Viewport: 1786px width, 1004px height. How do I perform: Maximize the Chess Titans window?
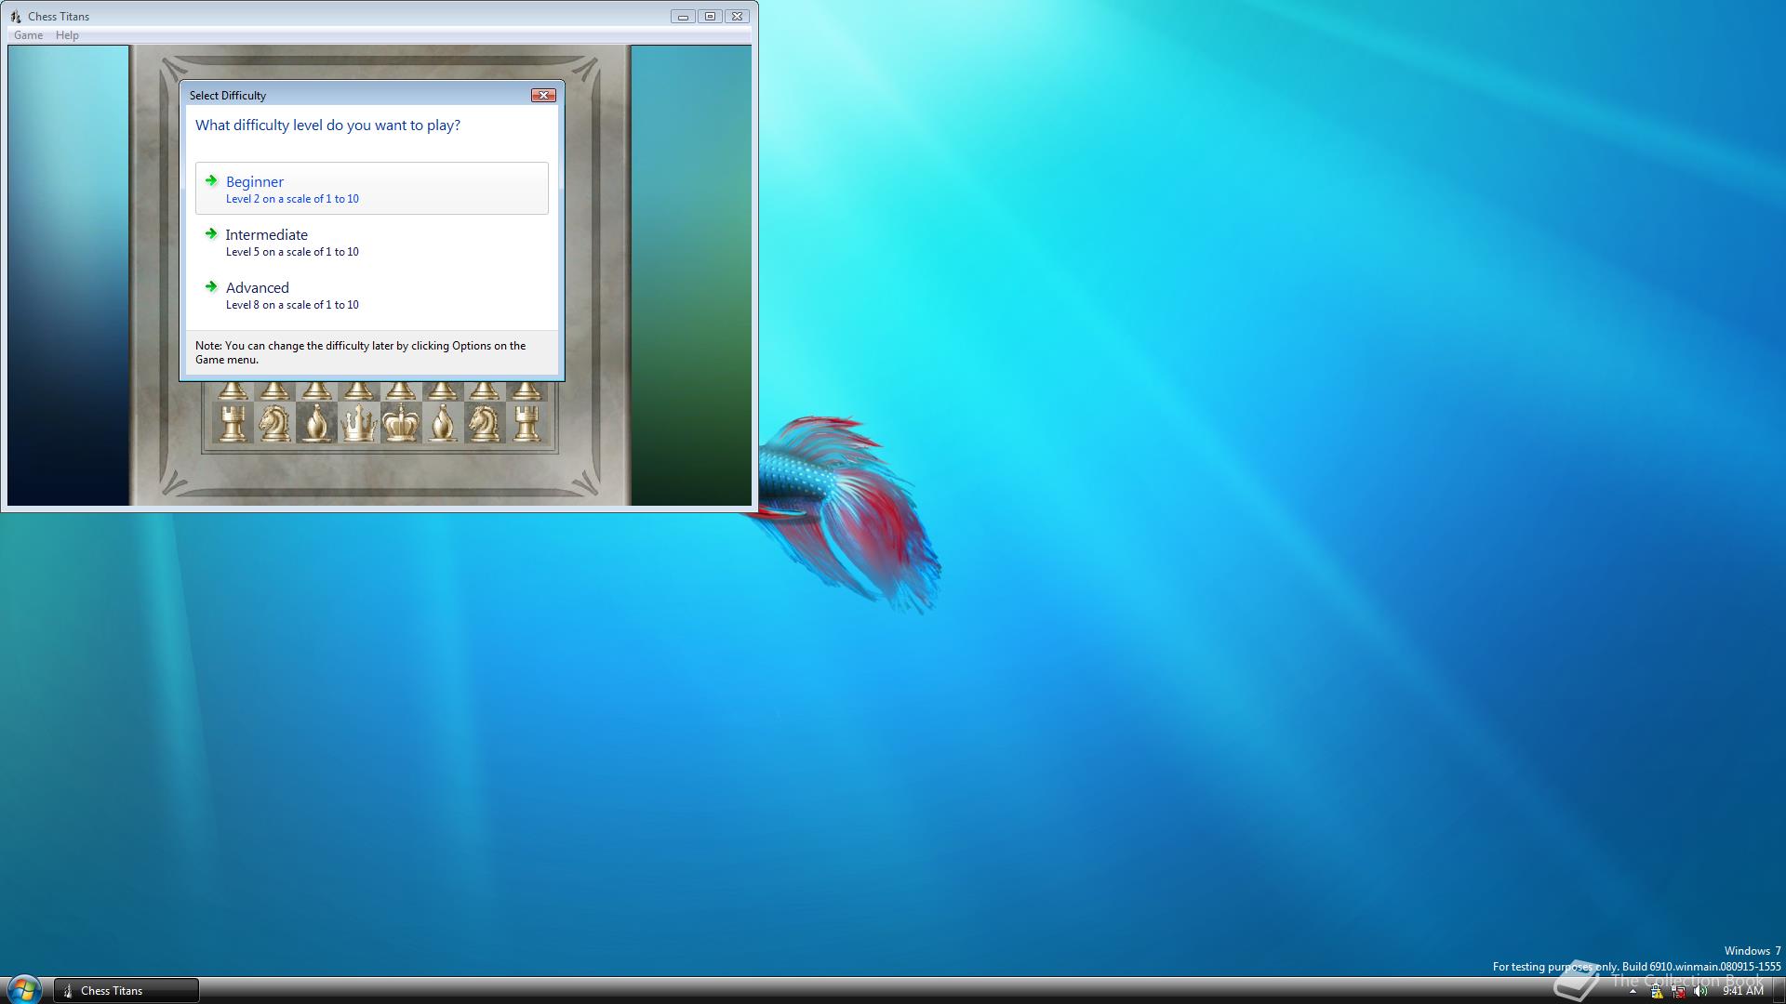click(710, 16)
